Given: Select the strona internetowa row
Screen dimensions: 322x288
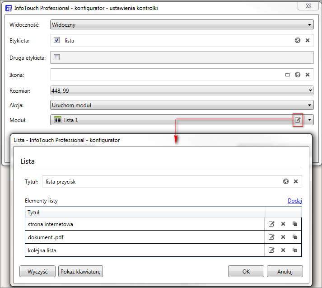Looking at the screenshot, I should tap(145, 224).
